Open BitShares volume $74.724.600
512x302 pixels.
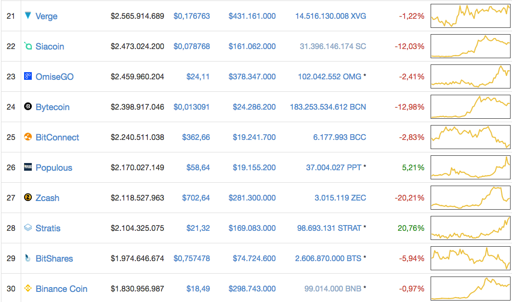click(254, 259)
